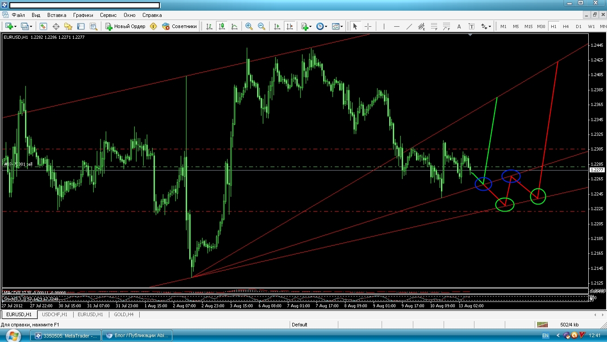
Task: Open the Графики menu
Action: pyautogui.click(x=83, y=15)
